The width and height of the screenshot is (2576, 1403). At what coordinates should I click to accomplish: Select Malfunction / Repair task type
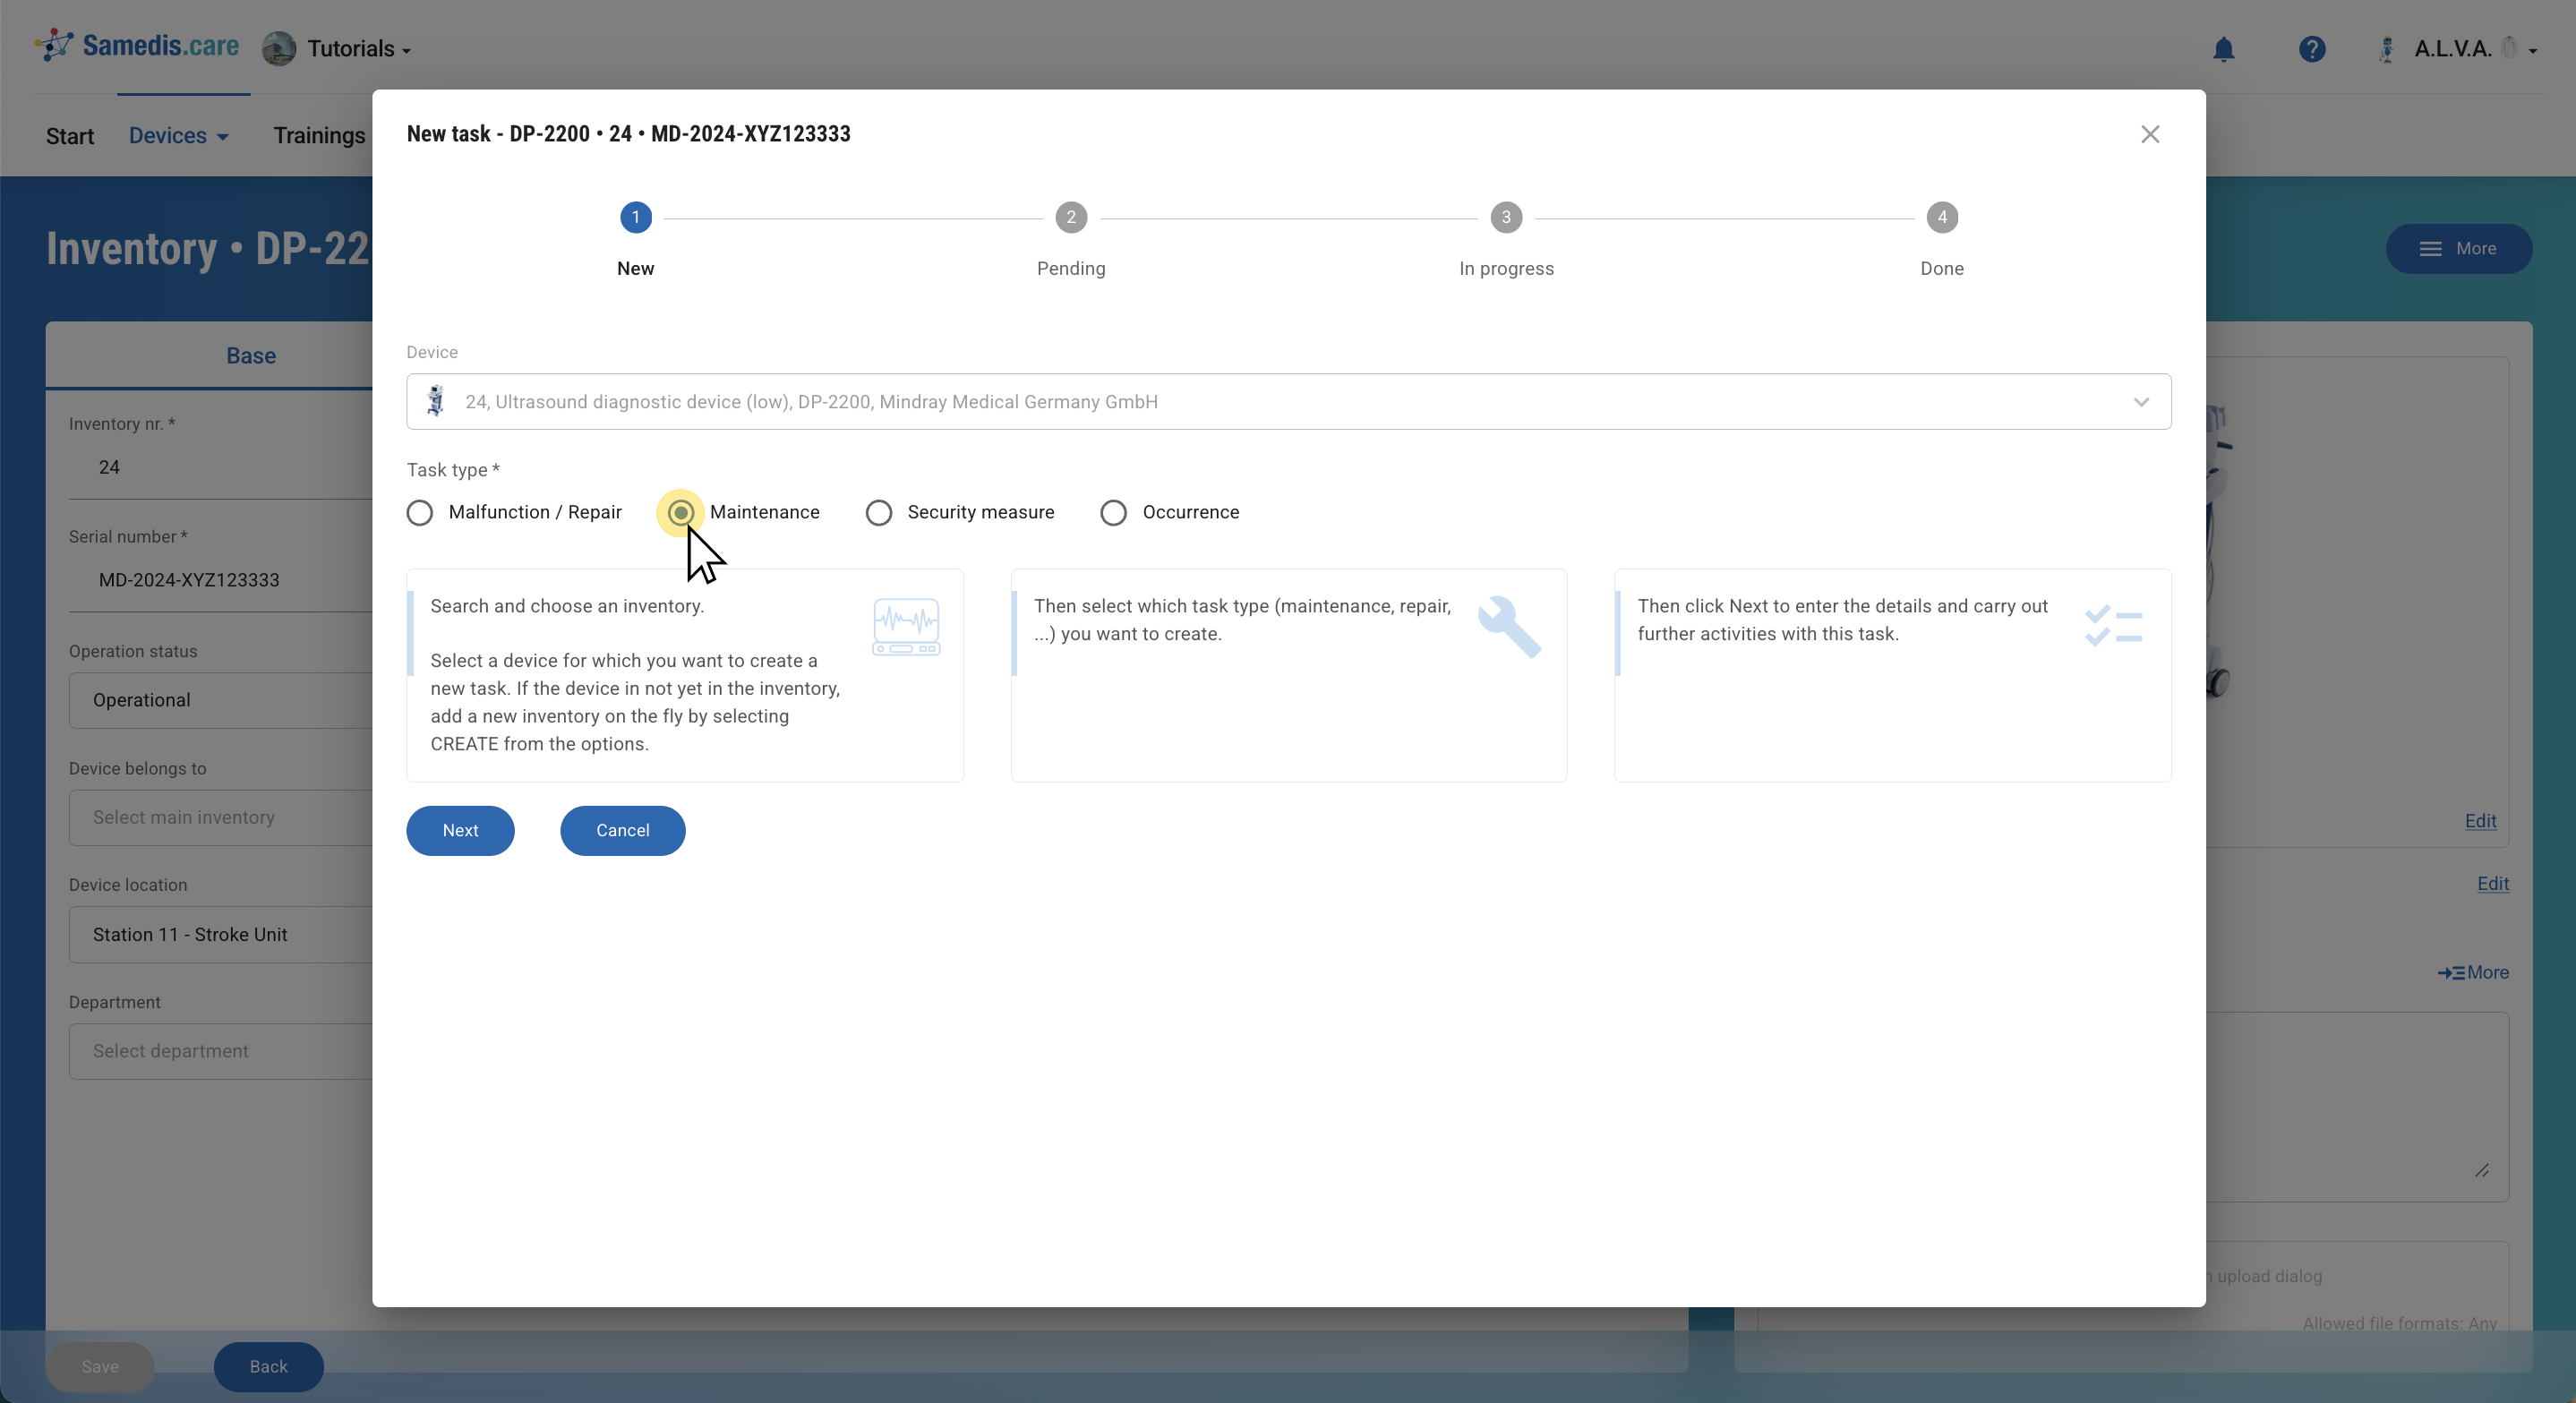pos(420,513)
